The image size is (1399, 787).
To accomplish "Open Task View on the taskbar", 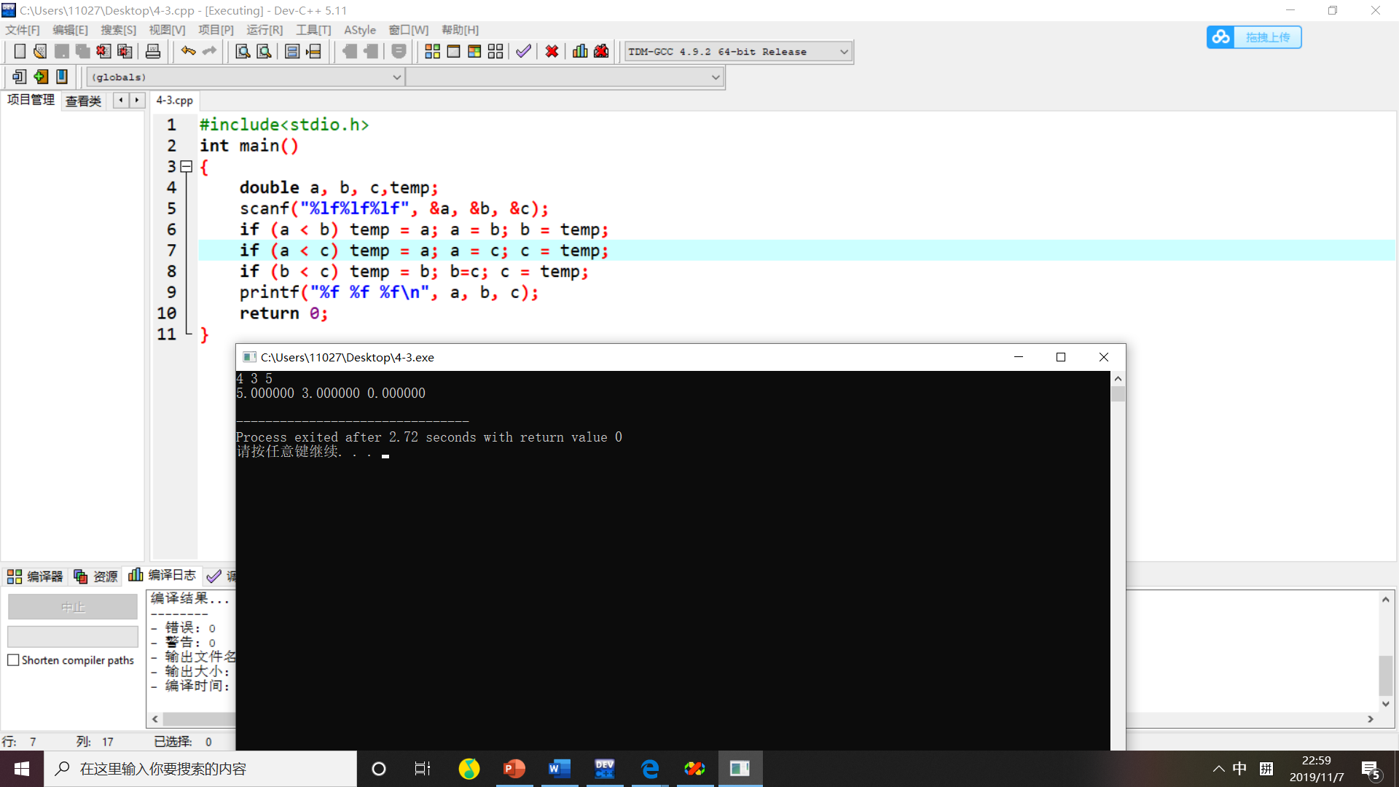I will pyautogui.click(x=423, y=769).
